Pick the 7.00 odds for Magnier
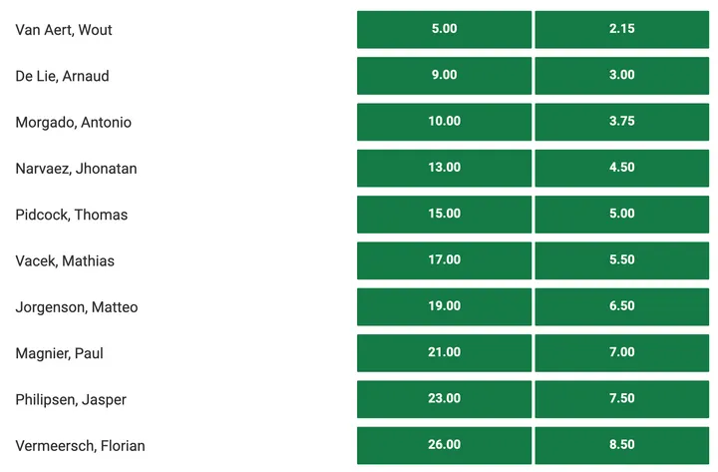The width and height of the screenshot is (718, 472). click(x=622, y=353)
